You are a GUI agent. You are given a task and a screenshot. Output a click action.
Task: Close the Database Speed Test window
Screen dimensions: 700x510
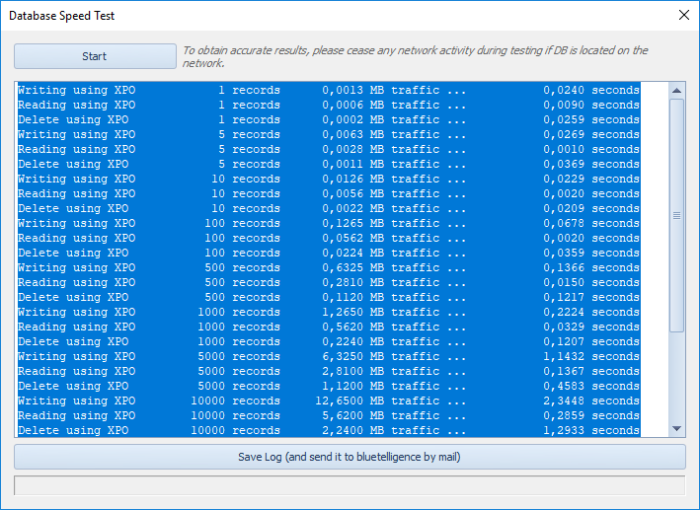point(683,15)
